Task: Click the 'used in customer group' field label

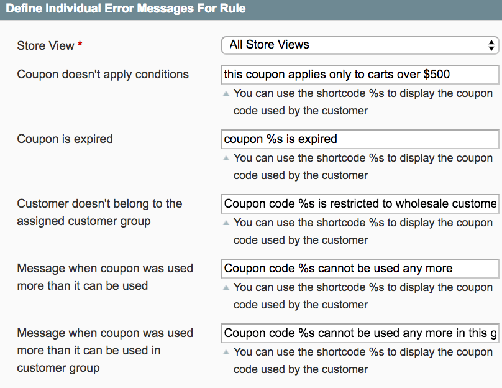Action: (x=105, y=350)
